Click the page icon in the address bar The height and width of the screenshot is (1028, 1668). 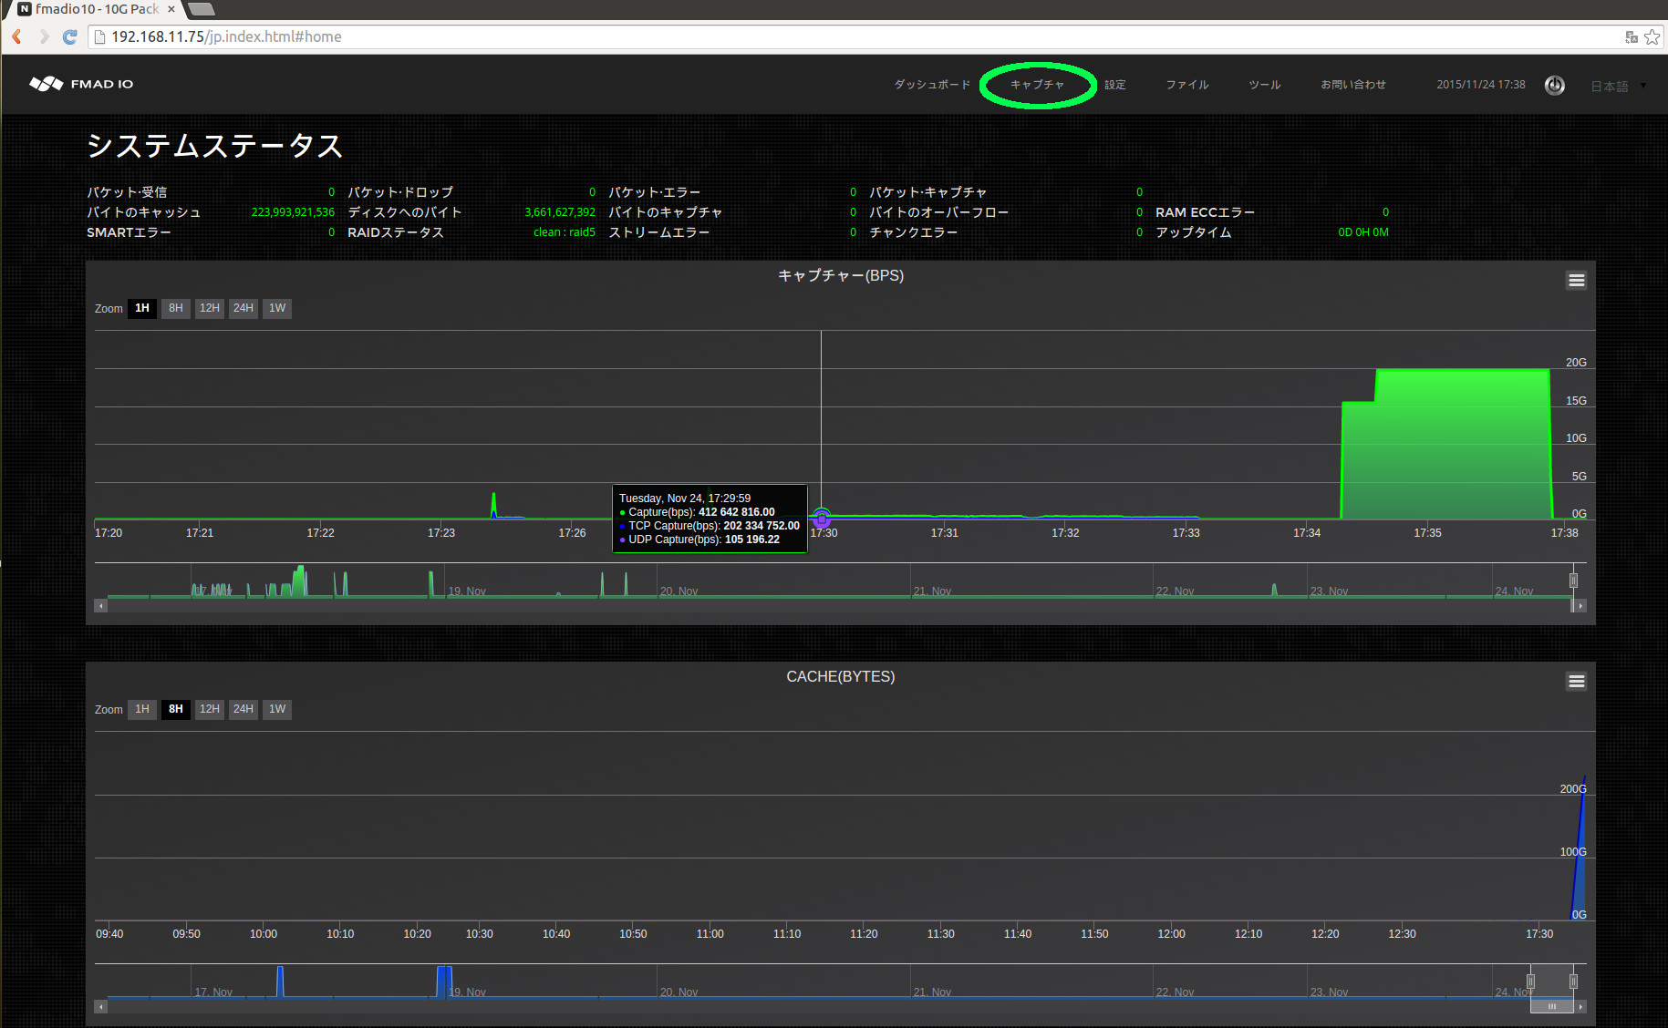tap(98, 36)
